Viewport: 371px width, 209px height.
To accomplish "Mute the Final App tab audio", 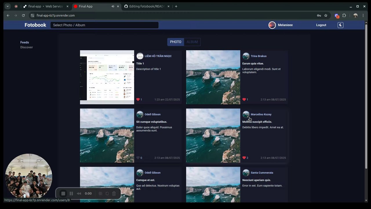I will pyautogui.click(x=113, y=6).
